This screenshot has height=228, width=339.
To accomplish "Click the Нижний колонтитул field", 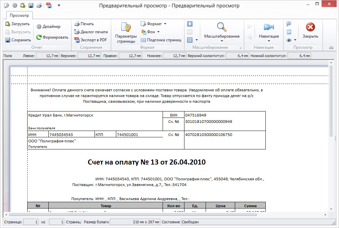I will click(299, 56).
